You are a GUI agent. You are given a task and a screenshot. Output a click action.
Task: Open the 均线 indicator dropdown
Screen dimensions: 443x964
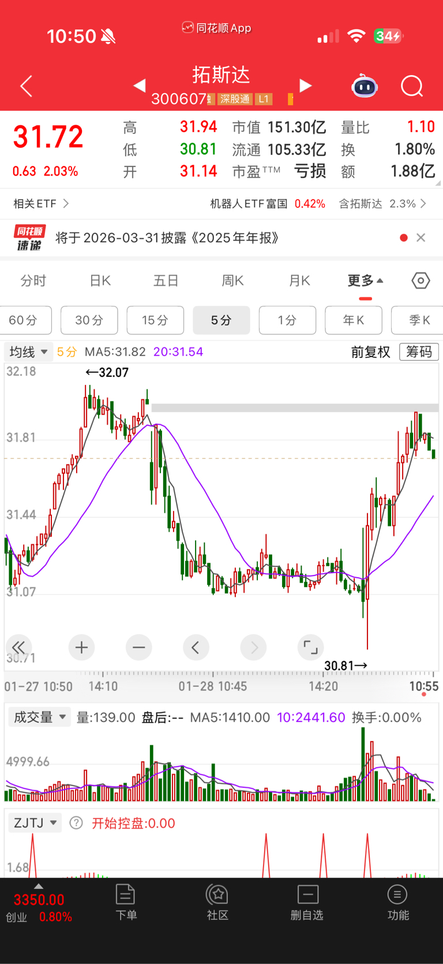click(29, 352)
